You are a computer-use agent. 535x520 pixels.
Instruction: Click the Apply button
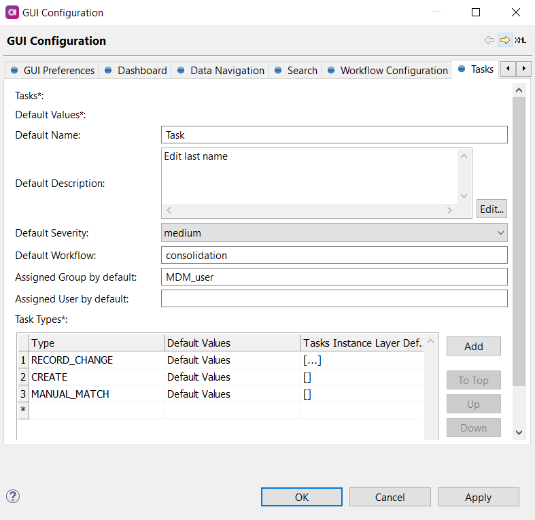click(478, 497)
